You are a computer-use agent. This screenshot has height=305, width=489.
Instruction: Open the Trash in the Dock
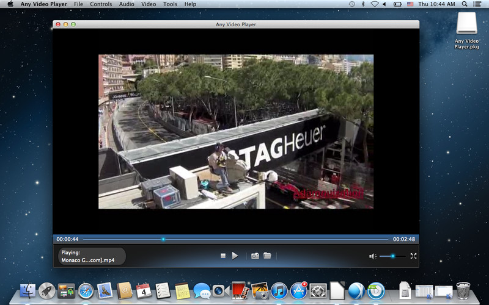point(463,291)
